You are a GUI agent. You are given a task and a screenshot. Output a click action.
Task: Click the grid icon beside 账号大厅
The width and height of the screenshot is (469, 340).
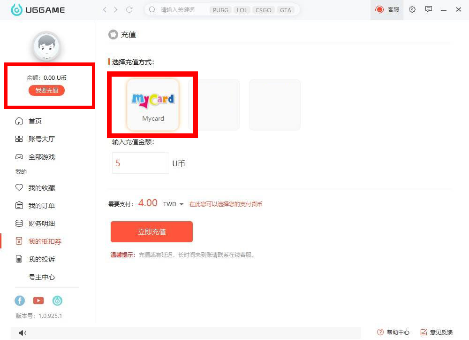click(19, 139)
